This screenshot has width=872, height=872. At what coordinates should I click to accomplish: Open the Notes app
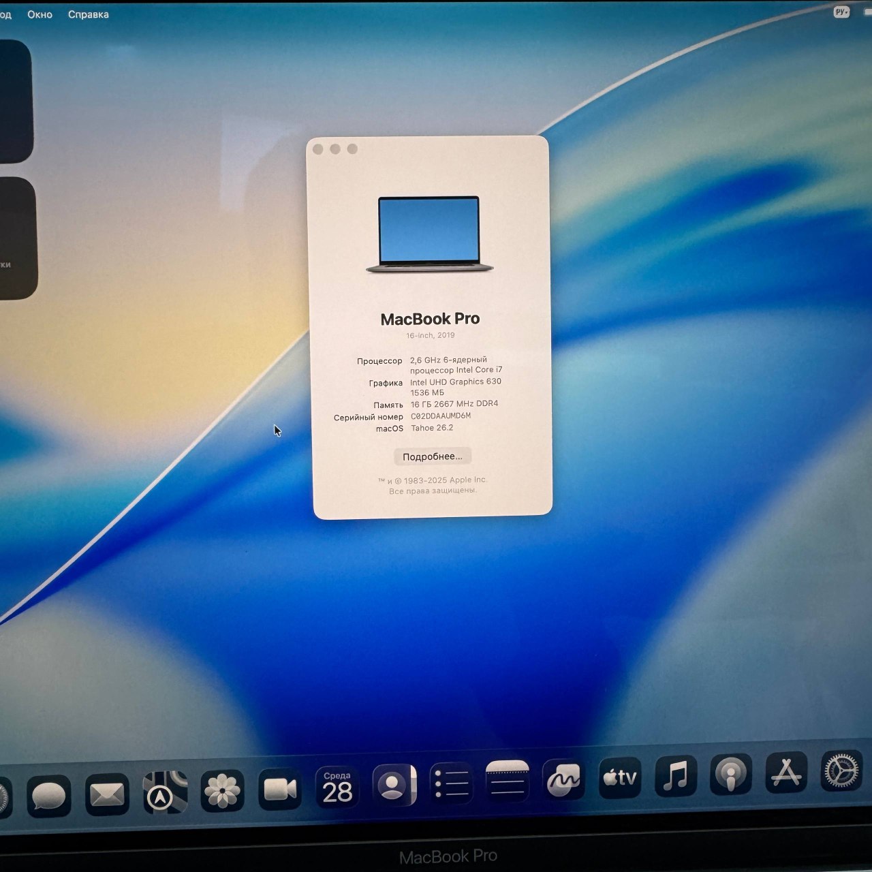(505, 781)
